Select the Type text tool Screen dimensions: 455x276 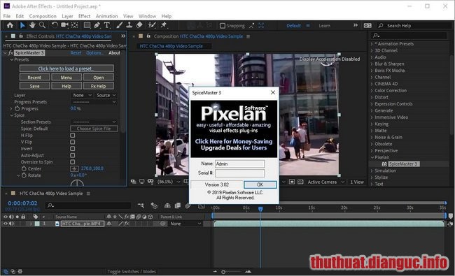(107, 25)
